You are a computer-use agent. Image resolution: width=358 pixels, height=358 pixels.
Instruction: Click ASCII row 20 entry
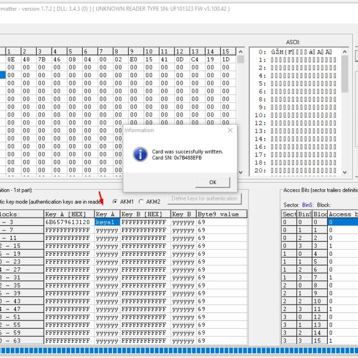point(295,170)
